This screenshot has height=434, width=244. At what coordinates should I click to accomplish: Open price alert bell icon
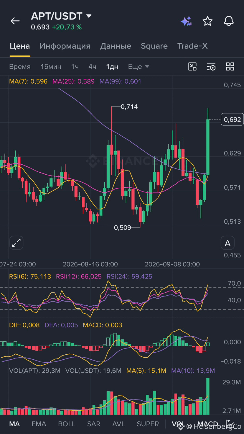[229, 21]
